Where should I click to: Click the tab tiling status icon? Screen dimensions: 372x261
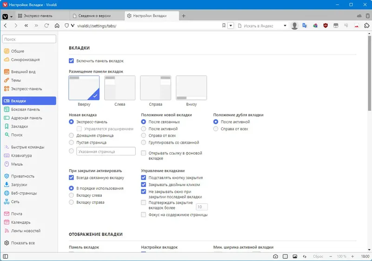coord(285,256)
